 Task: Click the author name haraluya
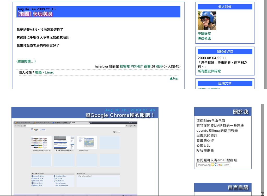pos(101,66)
